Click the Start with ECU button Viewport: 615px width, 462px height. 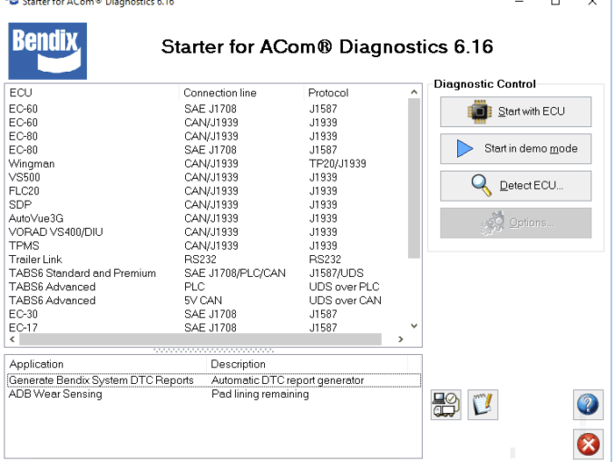click(x=515, y=112)
